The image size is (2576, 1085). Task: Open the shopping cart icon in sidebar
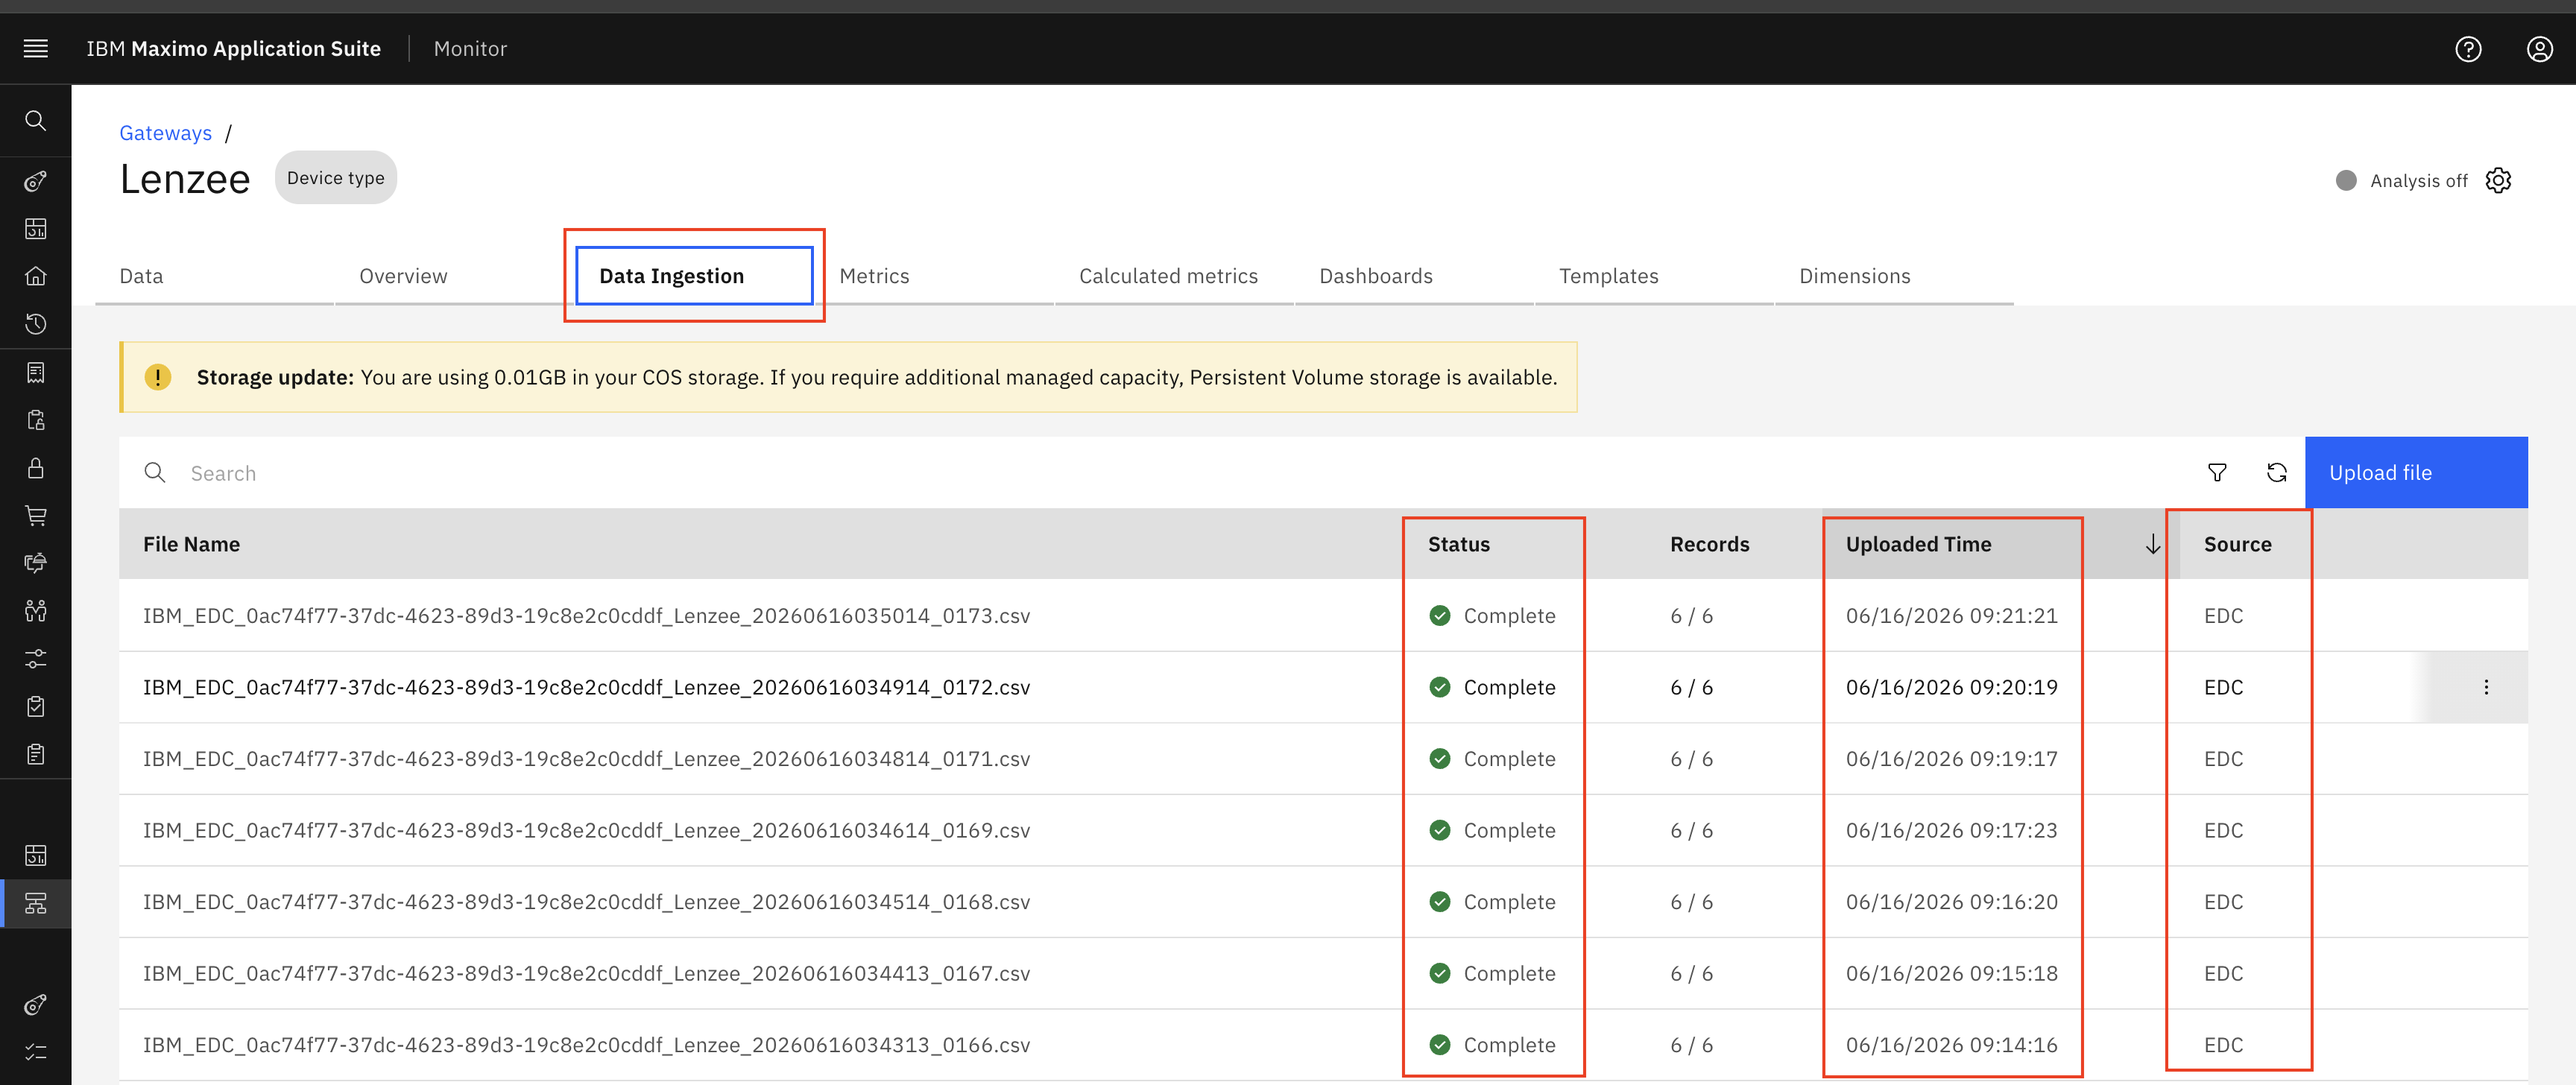click(36, 515)
